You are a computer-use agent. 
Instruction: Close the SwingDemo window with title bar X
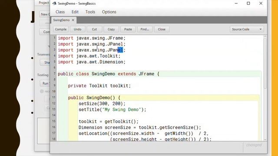tap(261, 3)
